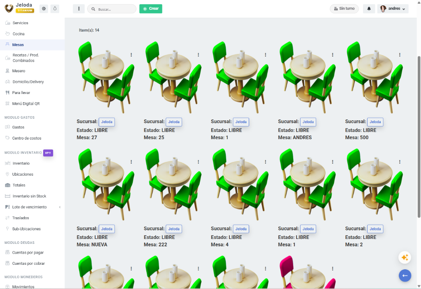421x289 pixels.
Task: Open the settings gear icon in header
Action: coord(44,9)
